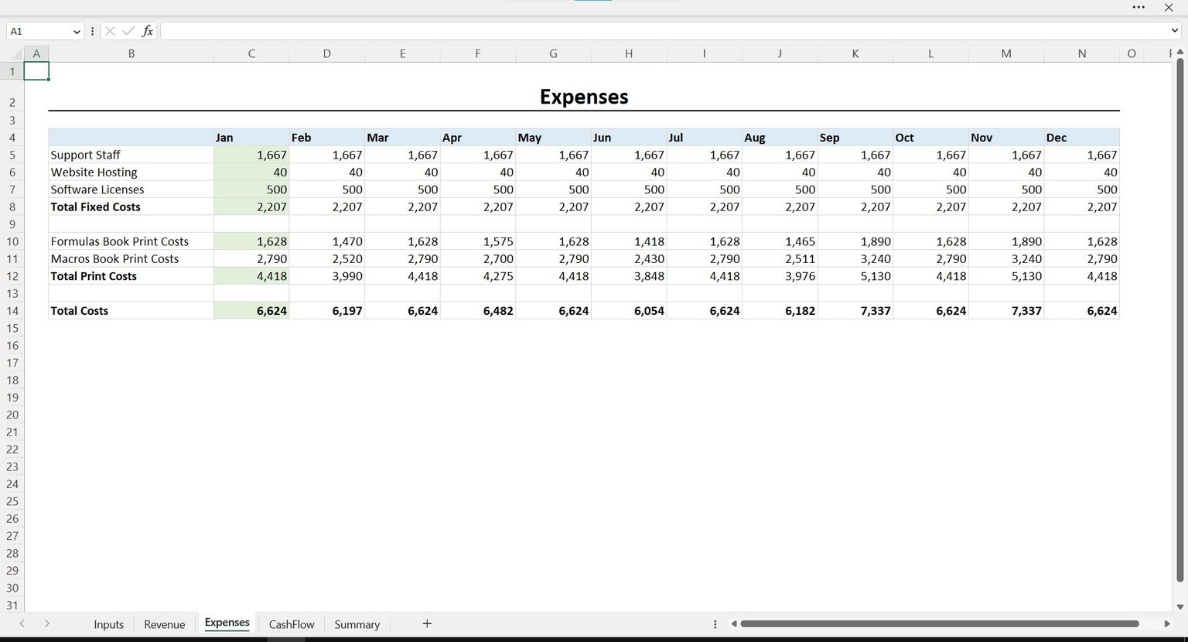Select the Total Costs label cell
This screenshot has height=642, width=1188.
[x=131, y=311]
